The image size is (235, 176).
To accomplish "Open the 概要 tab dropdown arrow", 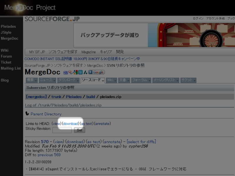I will point(36,81).
